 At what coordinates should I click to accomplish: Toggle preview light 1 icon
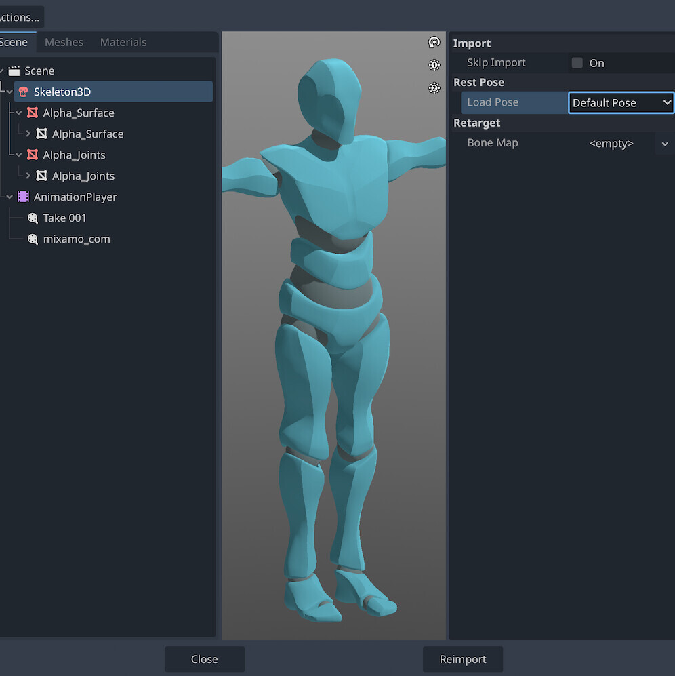[x=434, y=65]
